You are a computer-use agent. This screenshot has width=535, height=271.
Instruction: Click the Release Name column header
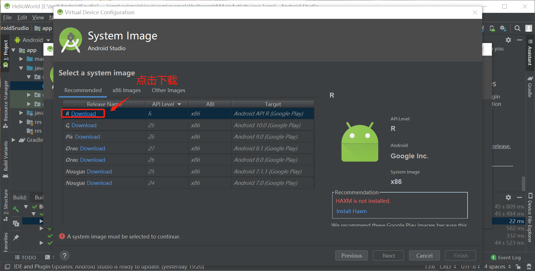tap(104, 104)
